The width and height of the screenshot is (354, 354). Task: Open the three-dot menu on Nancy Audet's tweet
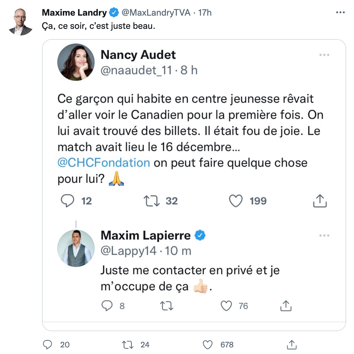(x=324, y=55)
